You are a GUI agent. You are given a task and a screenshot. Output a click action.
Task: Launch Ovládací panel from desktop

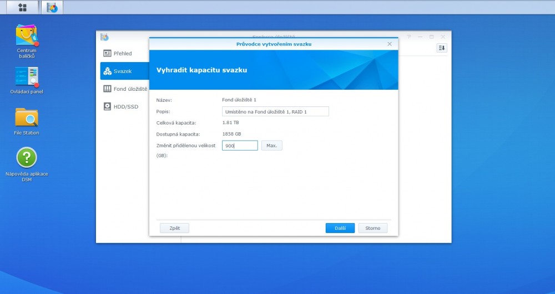27,76
